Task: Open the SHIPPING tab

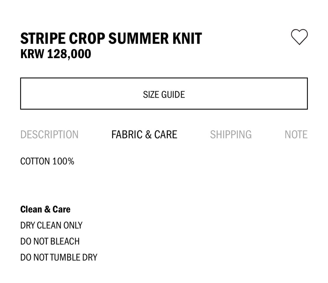Action: [x=231, y=134]
